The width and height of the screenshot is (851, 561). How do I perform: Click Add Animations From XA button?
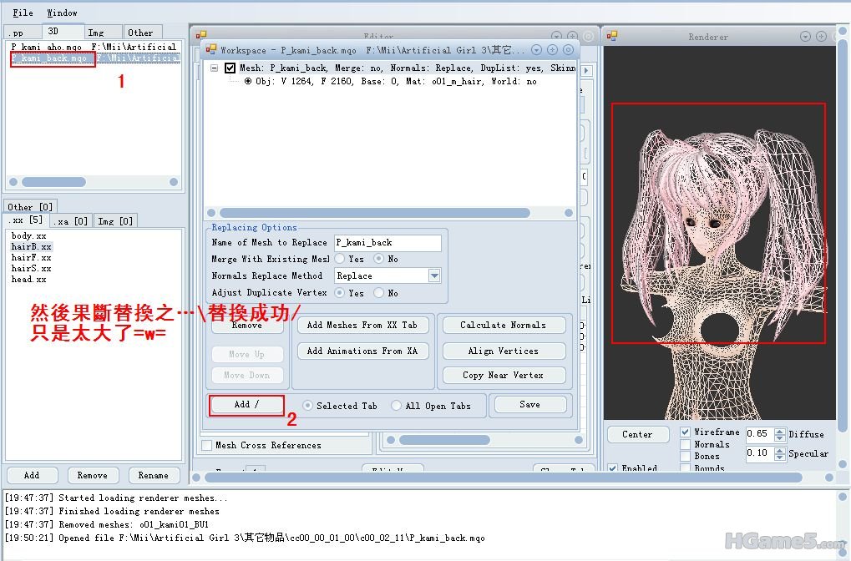(362, 351)
